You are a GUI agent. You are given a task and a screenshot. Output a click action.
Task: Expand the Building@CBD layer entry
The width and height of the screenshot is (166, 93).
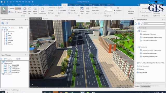click(7, 69)
